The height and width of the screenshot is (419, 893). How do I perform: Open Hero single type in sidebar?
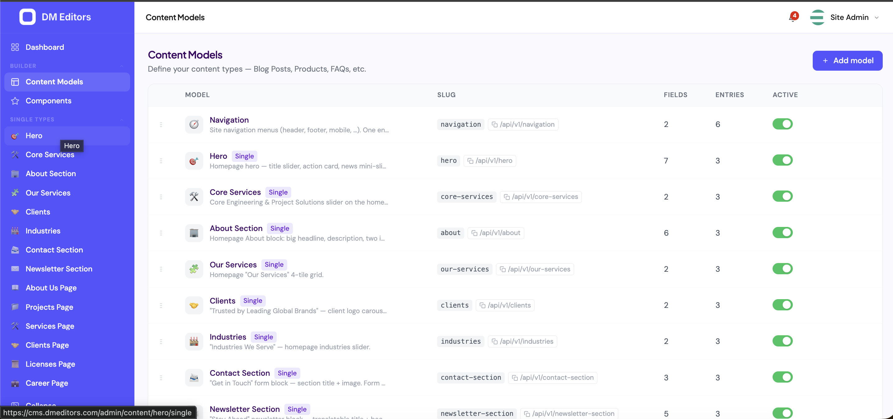[x=67, y=136]
